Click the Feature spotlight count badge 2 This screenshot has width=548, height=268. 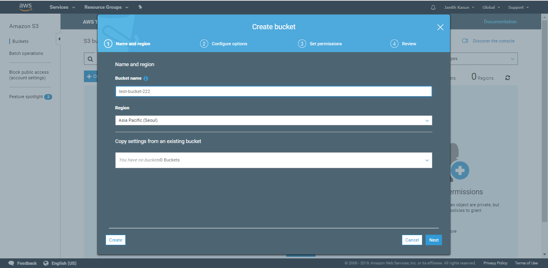point(48,97)
